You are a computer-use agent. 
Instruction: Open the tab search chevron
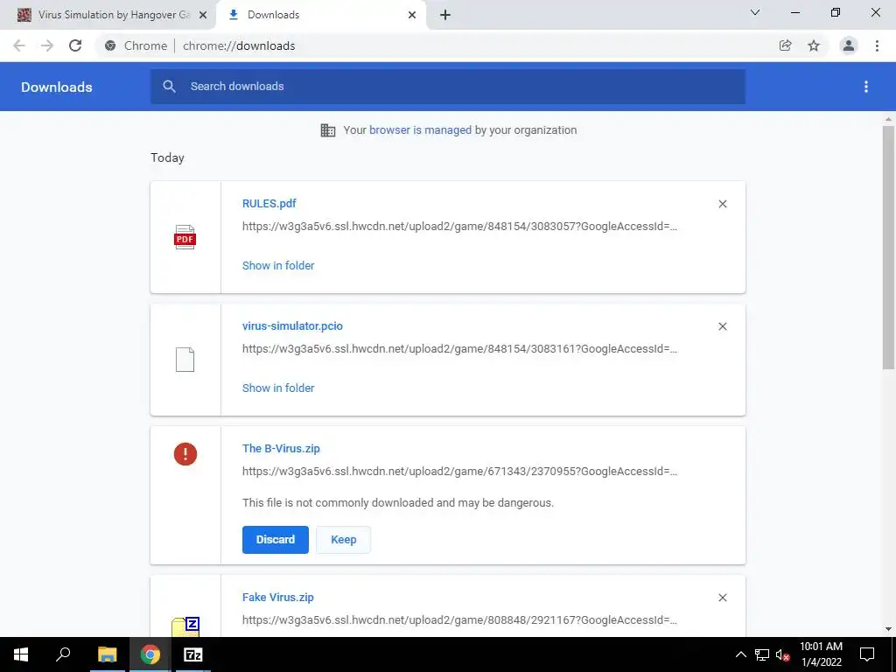(755, 12)
